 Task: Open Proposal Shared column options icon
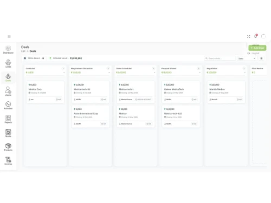pyautogui.click(x=198, y=69)
